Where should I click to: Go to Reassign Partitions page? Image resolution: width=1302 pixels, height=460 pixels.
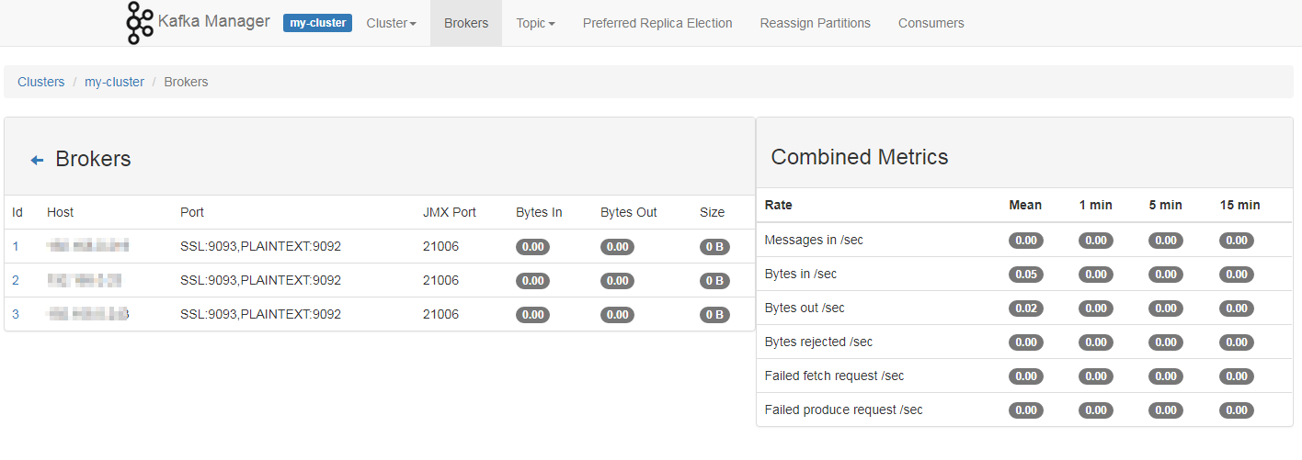[x=816, y=23]
